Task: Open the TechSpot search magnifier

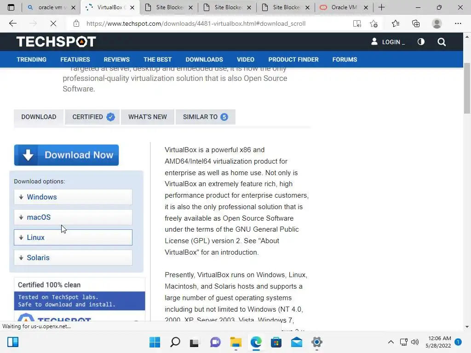Action: click(x=442, y=42)
